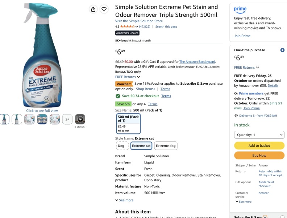Visit the Simple Solution Store link
Image resolution: width=287 pixels, height=218 pixels.
pyautogui.click(x=139, y=21)
